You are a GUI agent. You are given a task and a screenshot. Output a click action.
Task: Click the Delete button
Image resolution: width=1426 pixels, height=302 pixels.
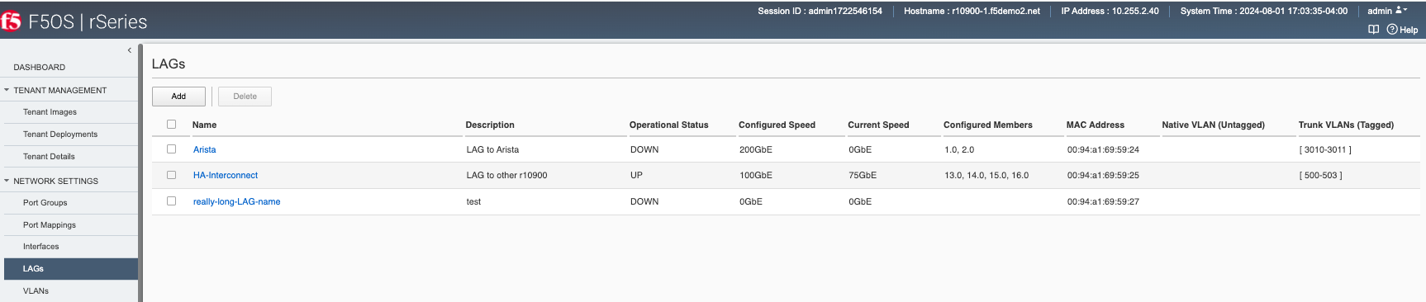pos(245,97)
